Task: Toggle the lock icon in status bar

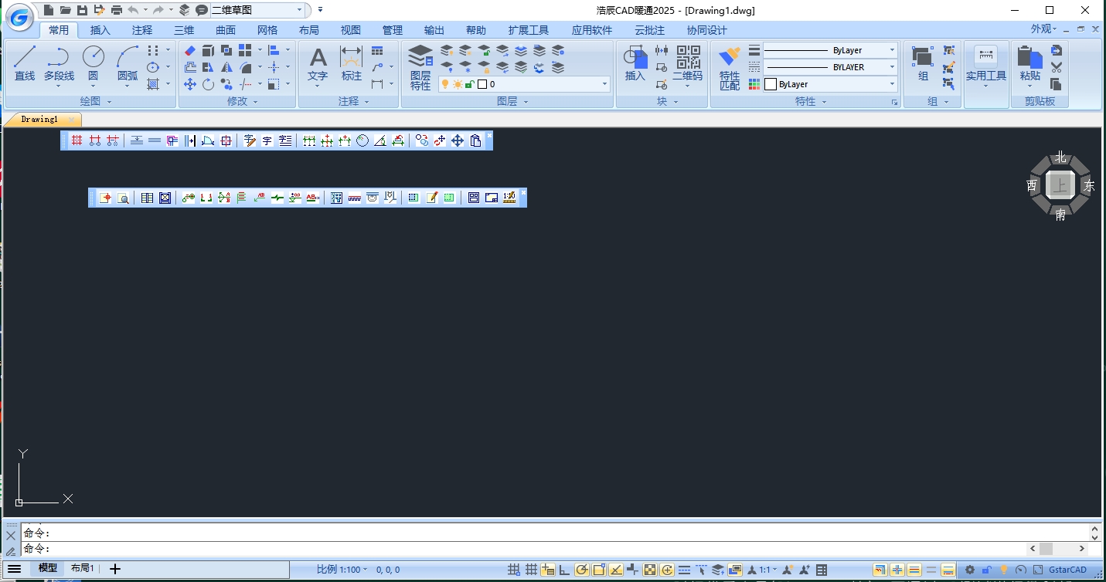Action: pyautogui.click(x=987, y=570)
